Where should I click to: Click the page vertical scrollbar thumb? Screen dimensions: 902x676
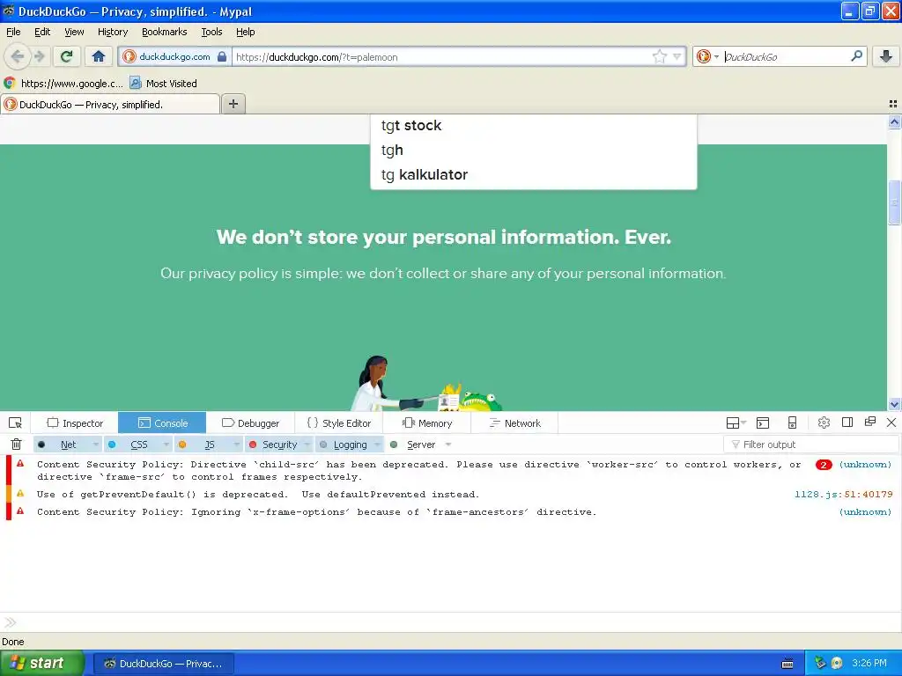pos(894,202)
